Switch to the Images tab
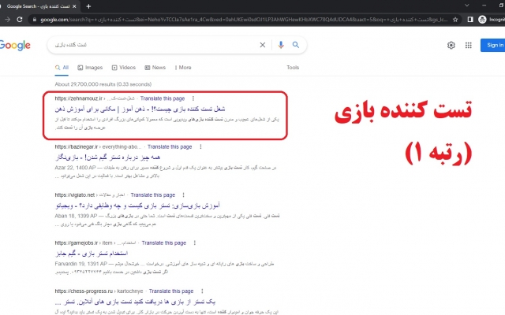The height and width of the screenshot is (315, 505). tap(90, 68)
